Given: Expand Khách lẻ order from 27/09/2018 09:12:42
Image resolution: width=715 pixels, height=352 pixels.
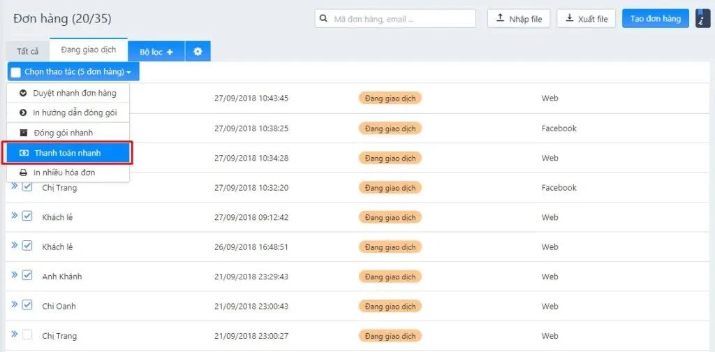Looking at the screenshot, I should pyautogui.click(x=14, y=216).
